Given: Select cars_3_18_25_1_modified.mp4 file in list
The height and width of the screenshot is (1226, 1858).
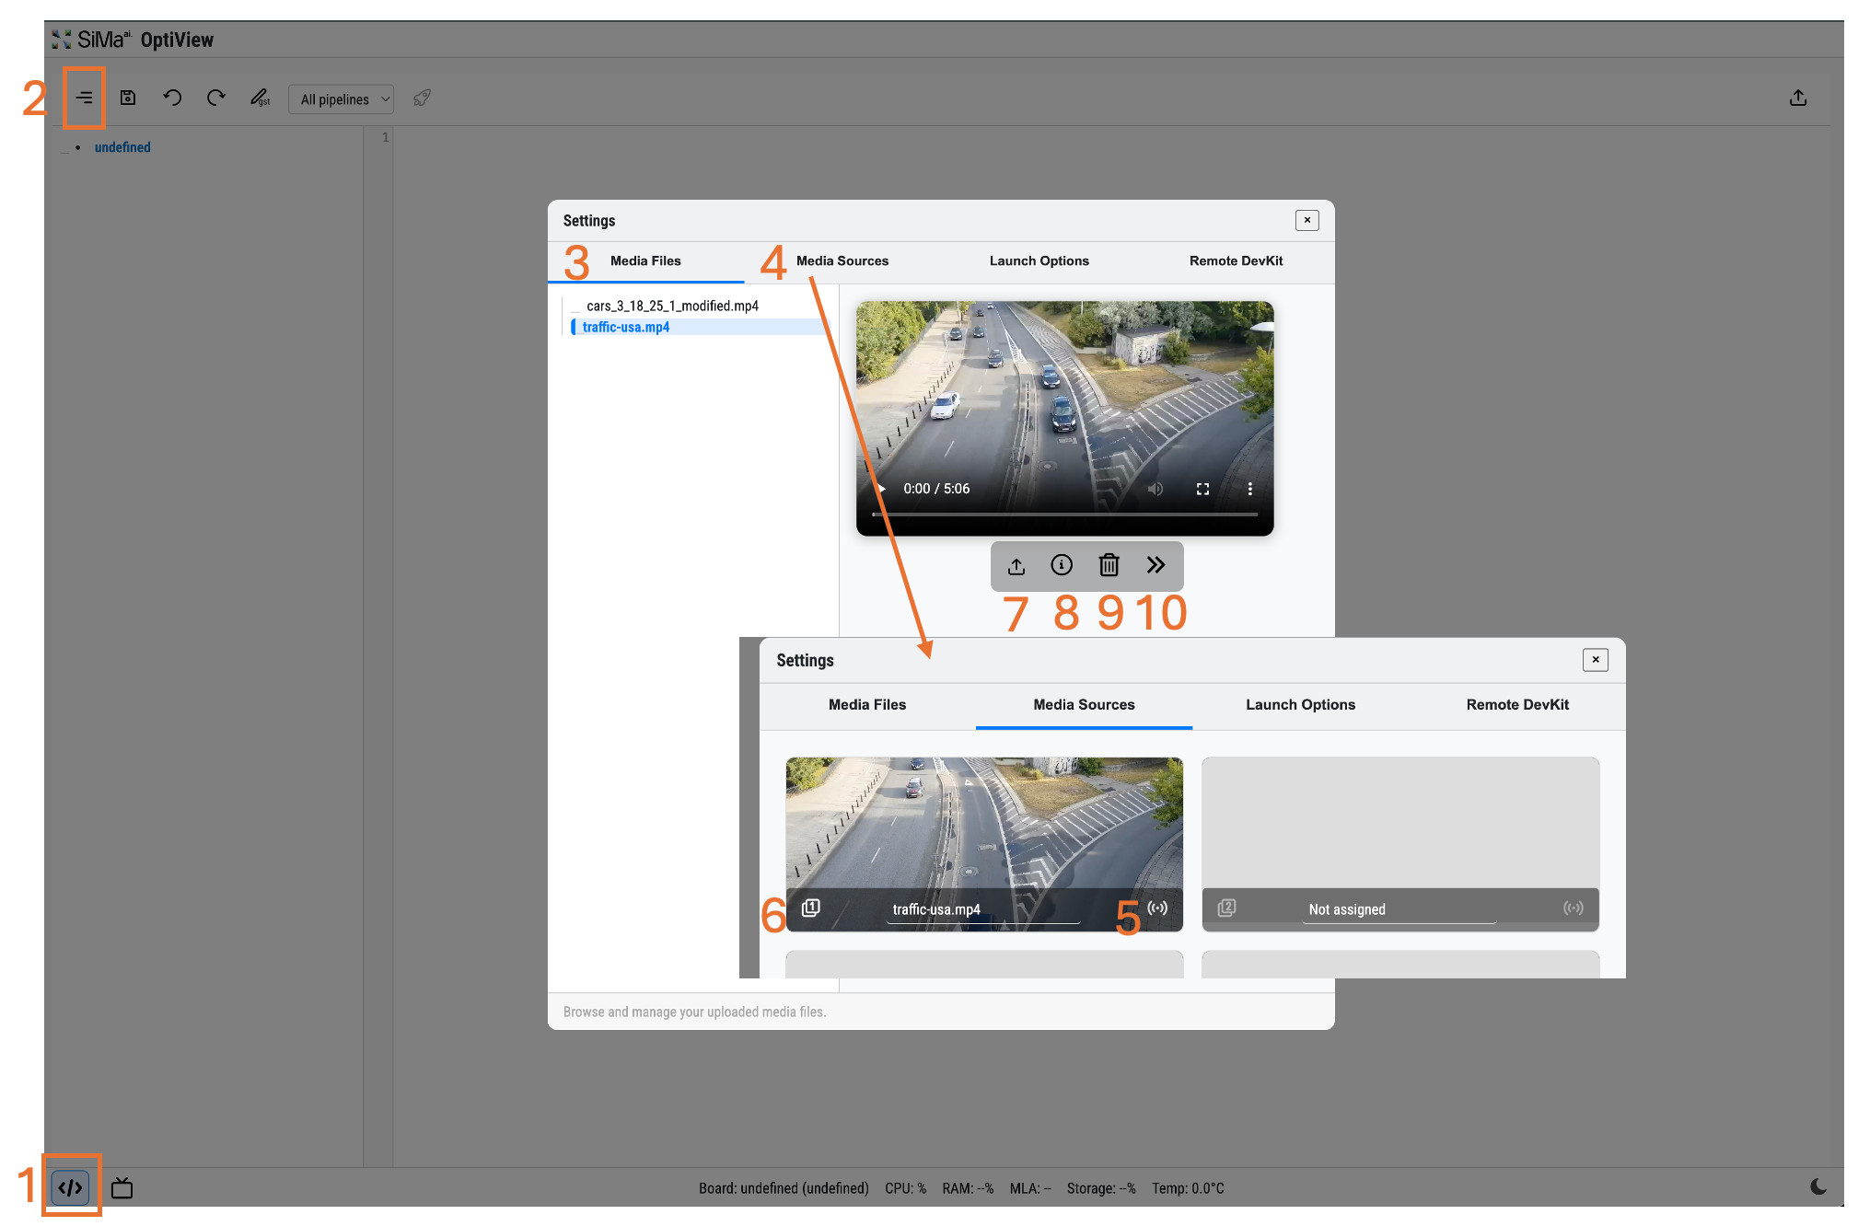Looking at the screenshot, I should click(672, 306).
